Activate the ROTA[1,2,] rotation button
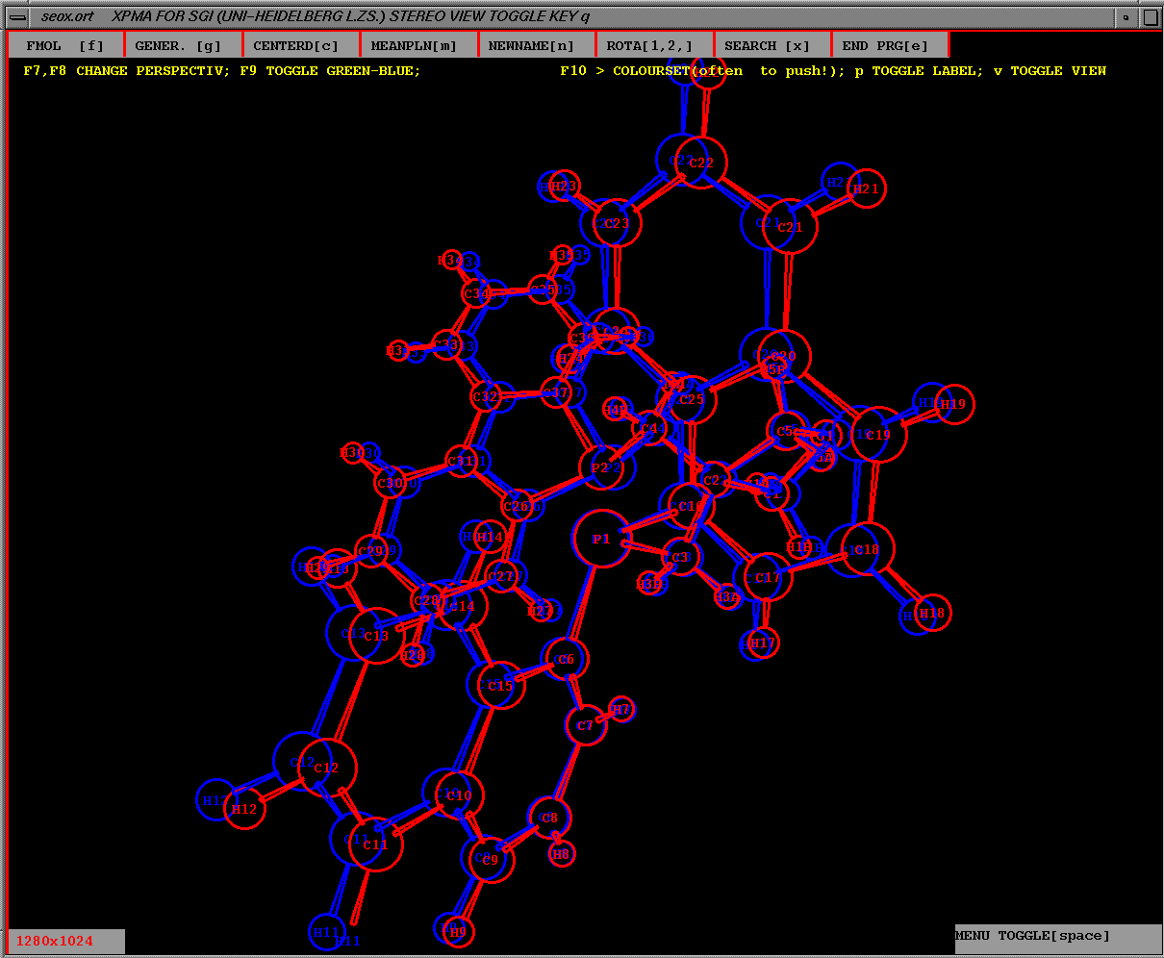The width and height of the screenshot is (1164, 958). pyautogui.click(x=653, y=45)
